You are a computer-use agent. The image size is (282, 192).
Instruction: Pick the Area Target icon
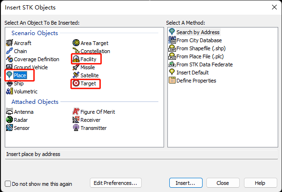coord(76,43)
